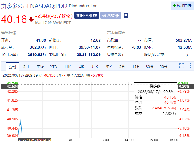Click the 14:00 time axis label
Screen dimensions: 194x141
coord(129,140)
